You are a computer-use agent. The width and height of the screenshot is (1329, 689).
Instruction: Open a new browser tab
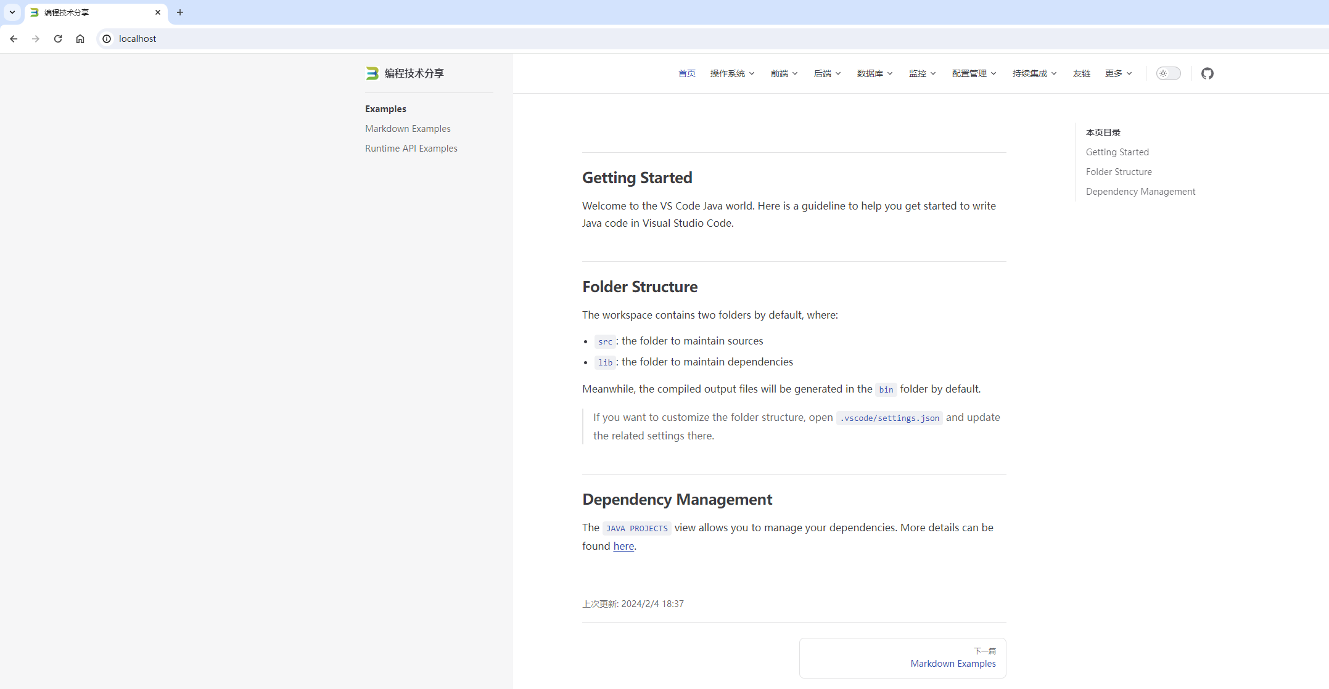coord(180,12)
